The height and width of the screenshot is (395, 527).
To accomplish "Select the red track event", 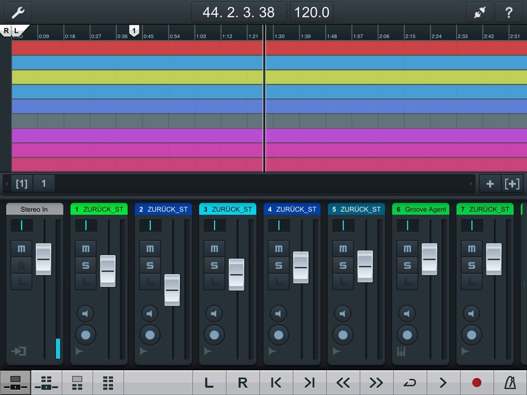I will (x=269, y=48).
